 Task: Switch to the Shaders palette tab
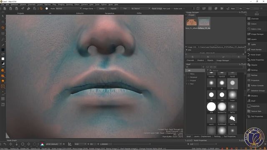coord(200,60)
